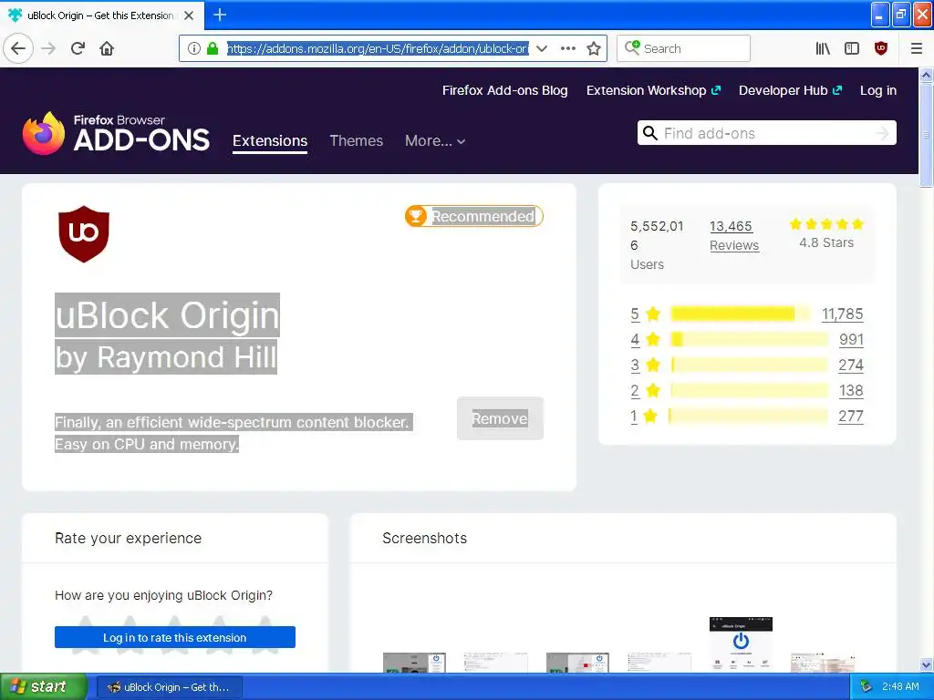
Task: Open the Firefox home page
Action: (107, 48)
